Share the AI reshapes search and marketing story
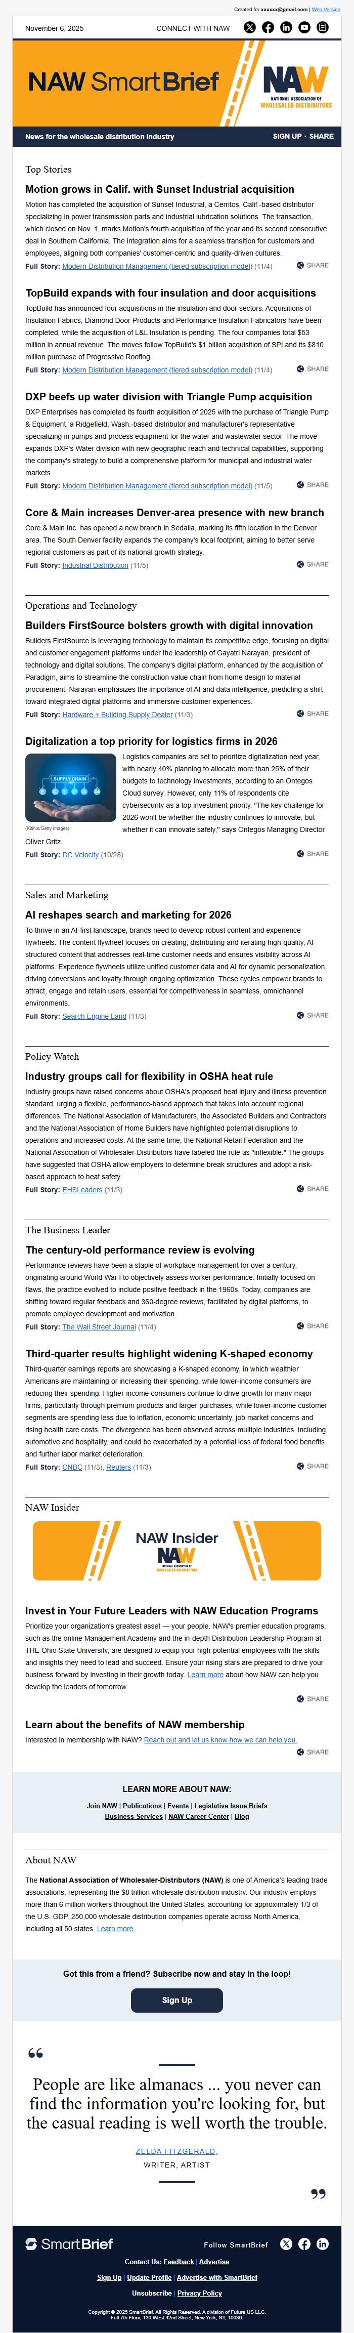Screen dimensions: 354x2333 tap(313, 1015)
